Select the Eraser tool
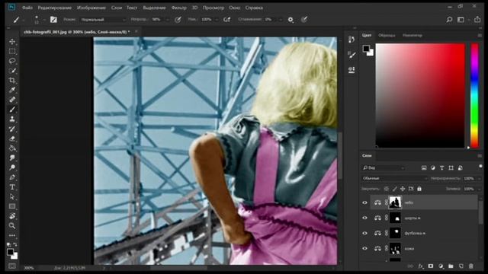 (12, 139)
